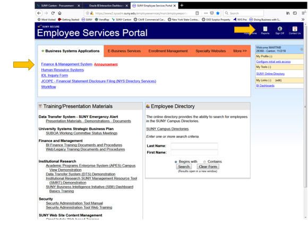Select the Business Systems Applications tab
The height and width of the screenshot is (228, 308).
pos(71,51)
